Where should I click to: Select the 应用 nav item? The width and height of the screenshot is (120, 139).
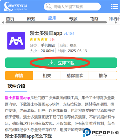52,18
